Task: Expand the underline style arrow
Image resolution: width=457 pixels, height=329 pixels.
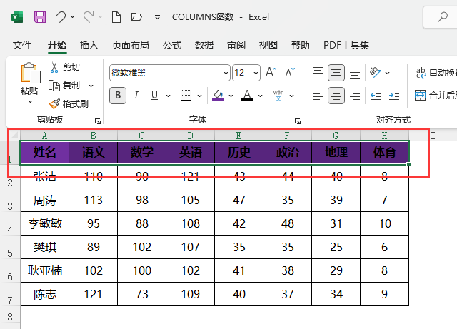Action: (x=169, y=96)
